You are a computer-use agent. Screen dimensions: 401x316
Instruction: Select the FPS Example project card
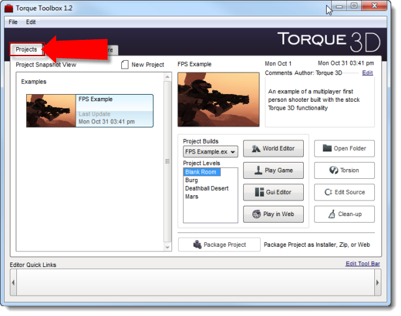click(90, 111)
